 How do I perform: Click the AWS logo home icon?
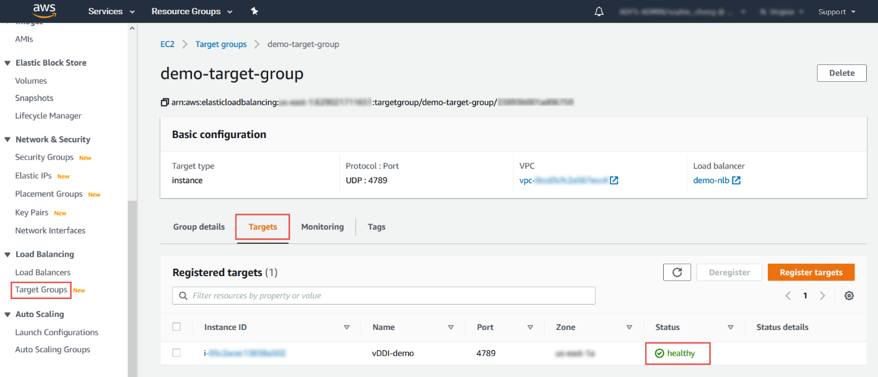[45, 11]
